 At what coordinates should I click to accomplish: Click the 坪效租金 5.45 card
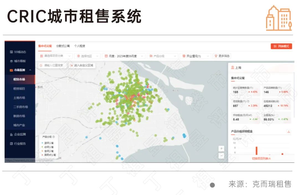tap(245, 118)
